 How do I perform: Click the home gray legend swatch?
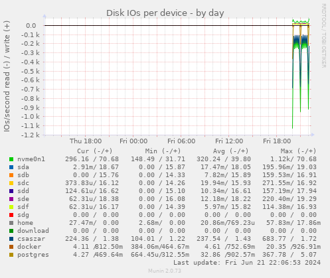11,223
